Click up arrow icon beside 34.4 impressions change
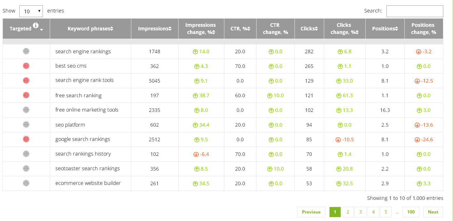 [x=195, y=125]
